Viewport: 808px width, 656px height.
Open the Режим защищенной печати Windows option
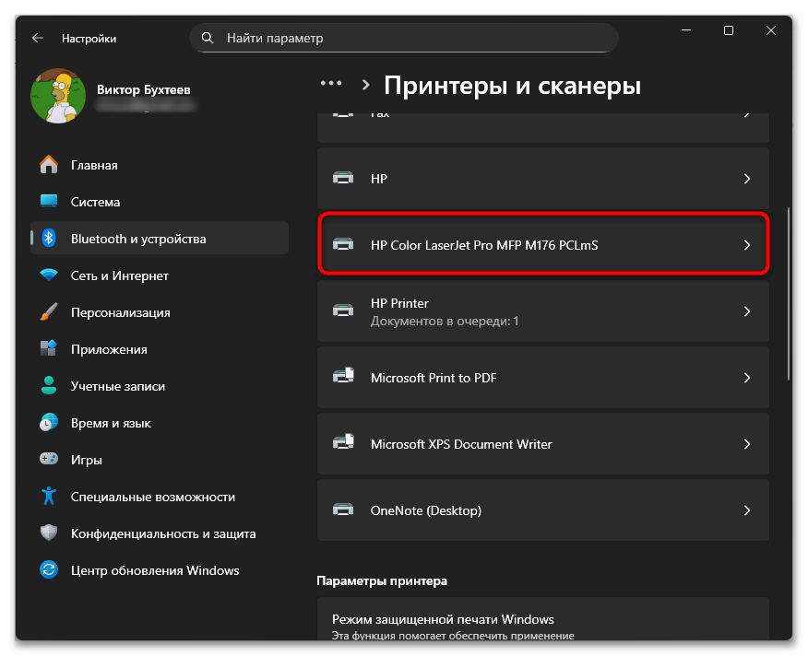(543, 619)
